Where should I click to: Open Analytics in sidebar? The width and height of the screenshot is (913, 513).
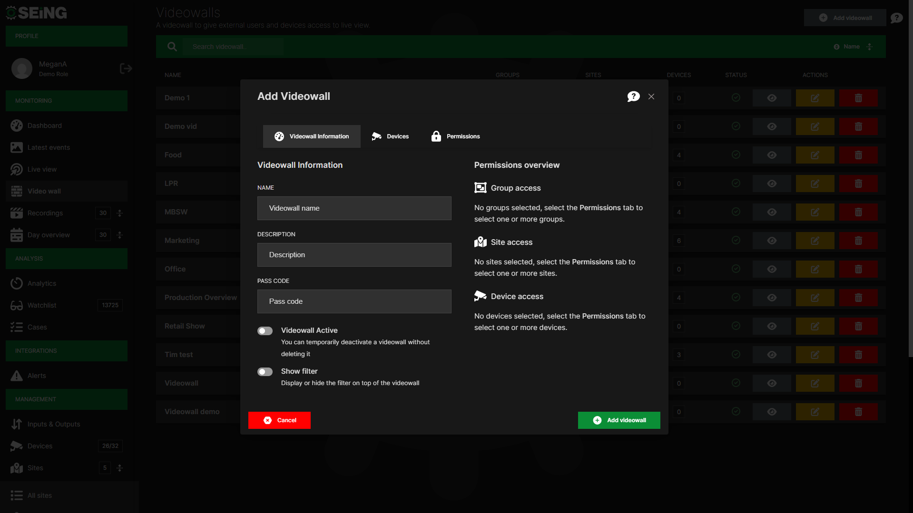coord(67,283)
